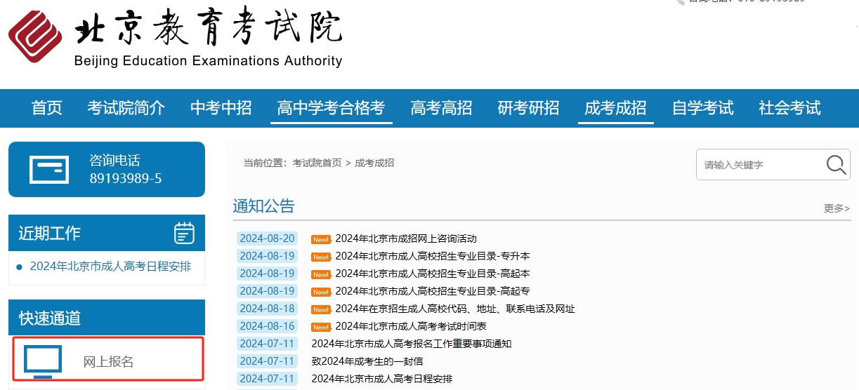
Task: Open the 首页 navigation item
Action: pos(47,108)
